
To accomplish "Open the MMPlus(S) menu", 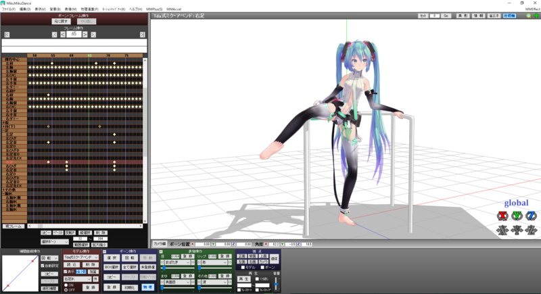I will [154, 9].
